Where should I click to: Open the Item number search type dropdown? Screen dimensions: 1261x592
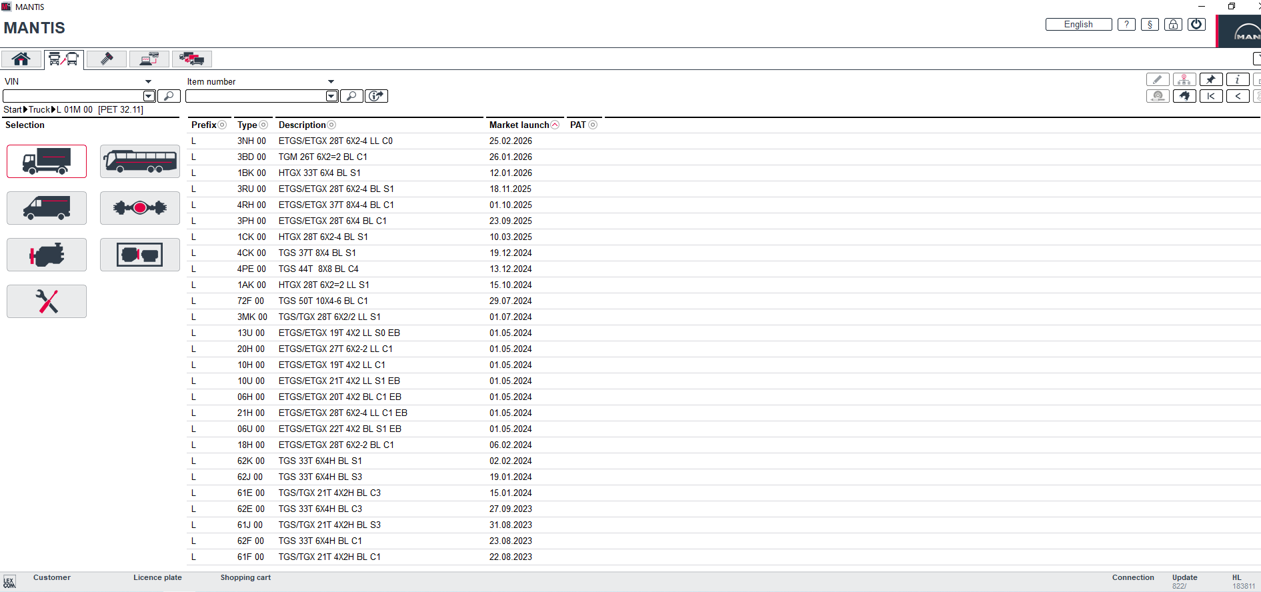[x=331, y=81]
